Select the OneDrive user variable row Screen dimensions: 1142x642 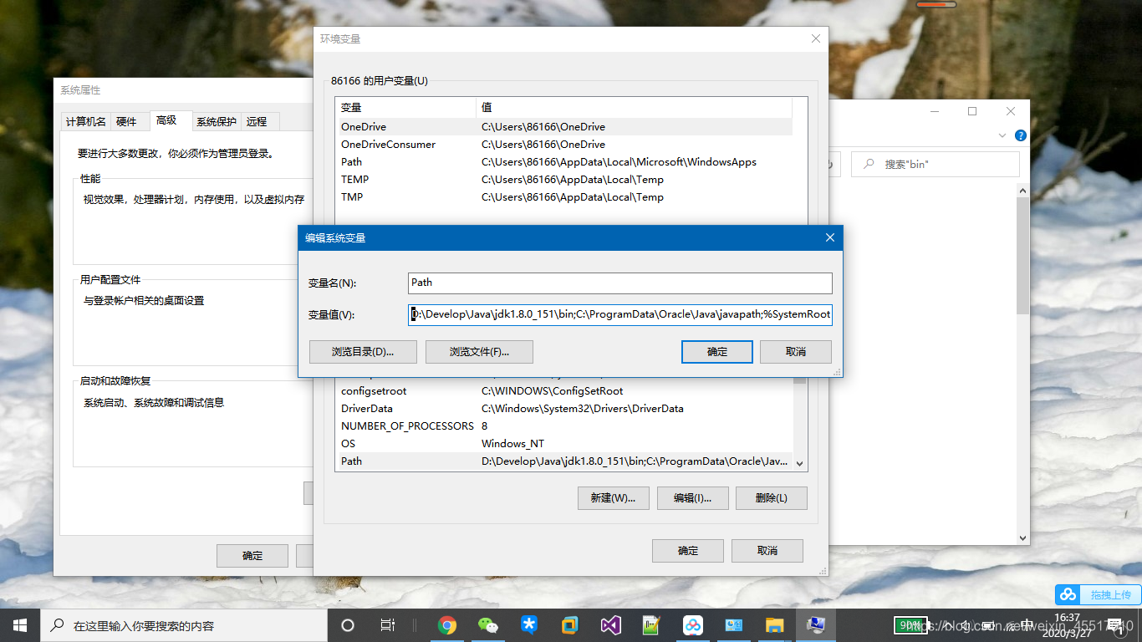[564, 127]
